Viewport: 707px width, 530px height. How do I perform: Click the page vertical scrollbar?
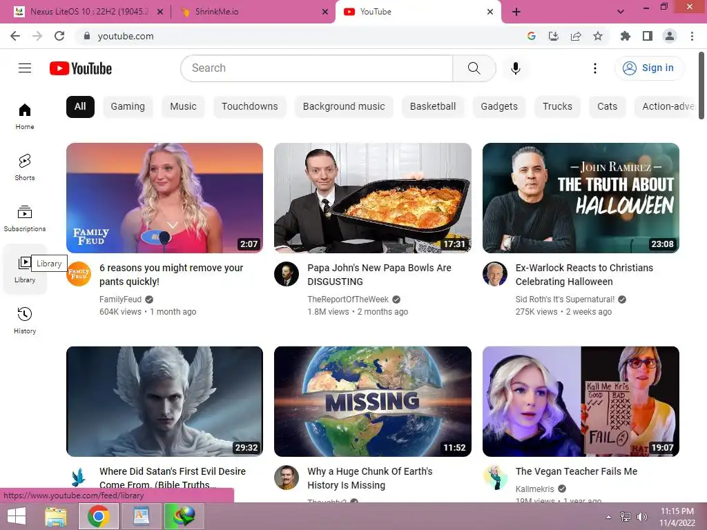(701, 86)
